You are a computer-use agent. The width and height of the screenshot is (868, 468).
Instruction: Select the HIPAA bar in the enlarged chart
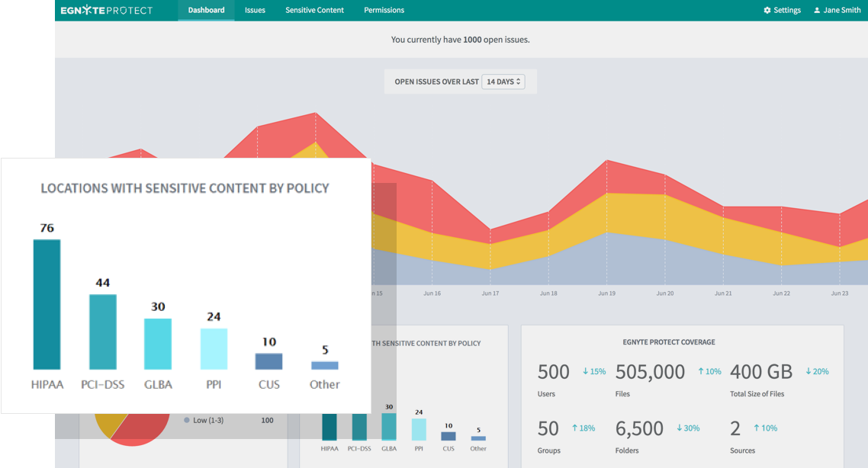pyautogui.click(x=47, y=305)
